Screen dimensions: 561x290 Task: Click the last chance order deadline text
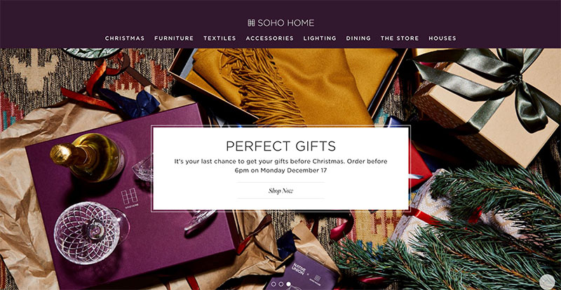(x=281, y=166)
